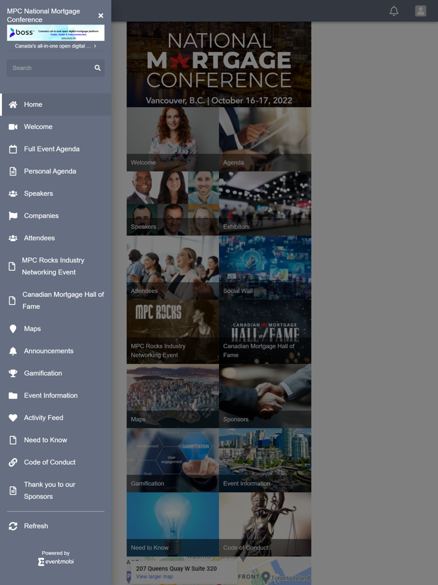The height and width of the screenshot is (585, 438).
Task: Click the Need to Know file icon
Action: coord(13,440)
